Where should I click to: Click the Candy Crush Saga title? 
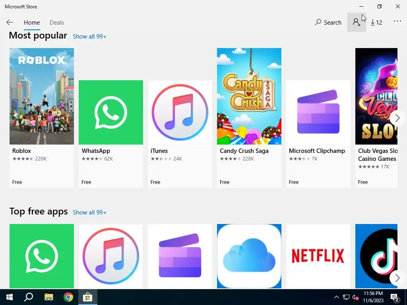point(244,151)
